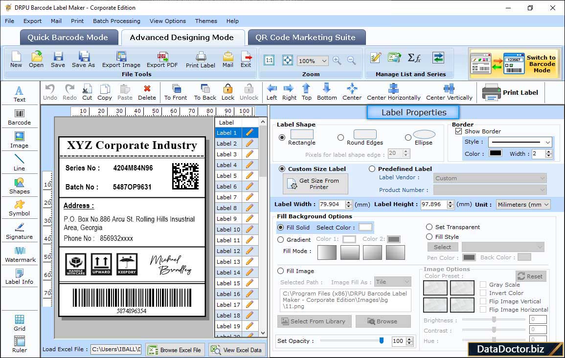Click Export Image in File Tools
The image size is (565, 358).
point(121,60)
